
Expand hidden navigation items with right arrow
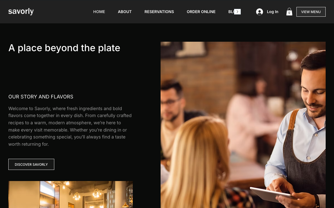237,12
